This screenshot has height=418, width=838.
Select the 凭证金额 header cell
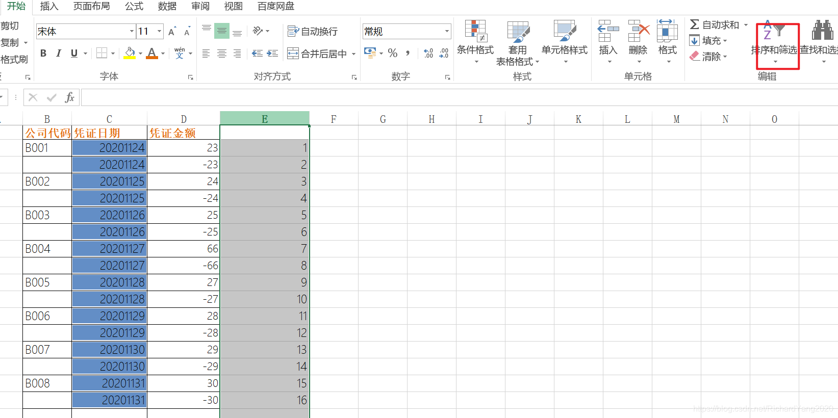click(184, 133)
